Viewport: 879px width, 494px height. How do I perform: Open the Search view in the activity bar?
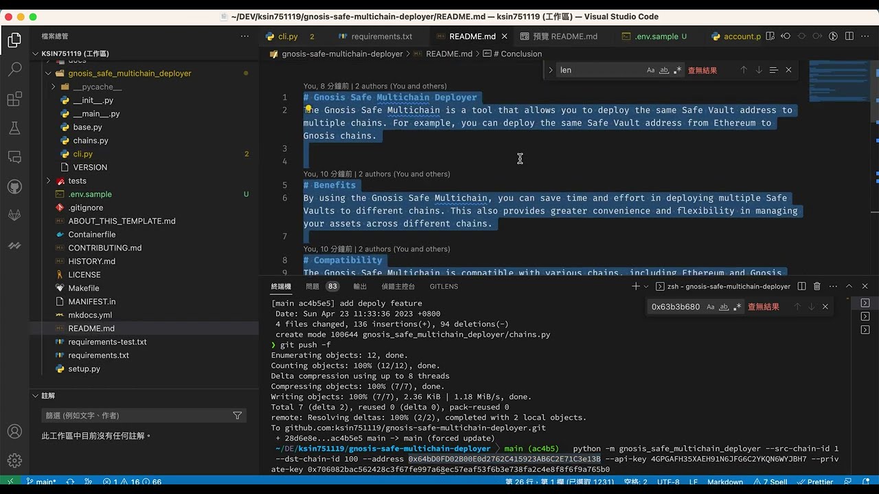[x=14, y=70]
